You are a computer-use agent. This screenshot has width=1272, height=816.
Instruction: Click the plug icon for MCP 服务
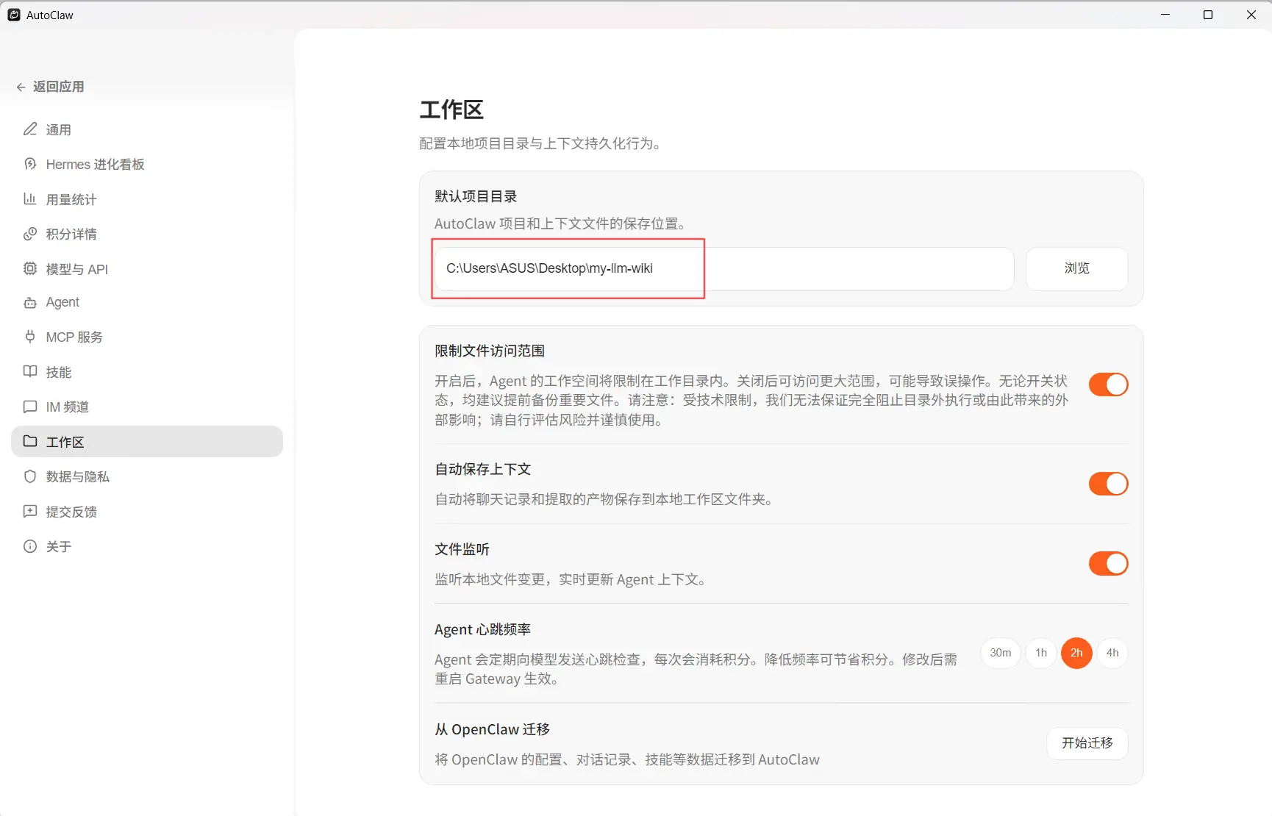[x=30, y=337]
